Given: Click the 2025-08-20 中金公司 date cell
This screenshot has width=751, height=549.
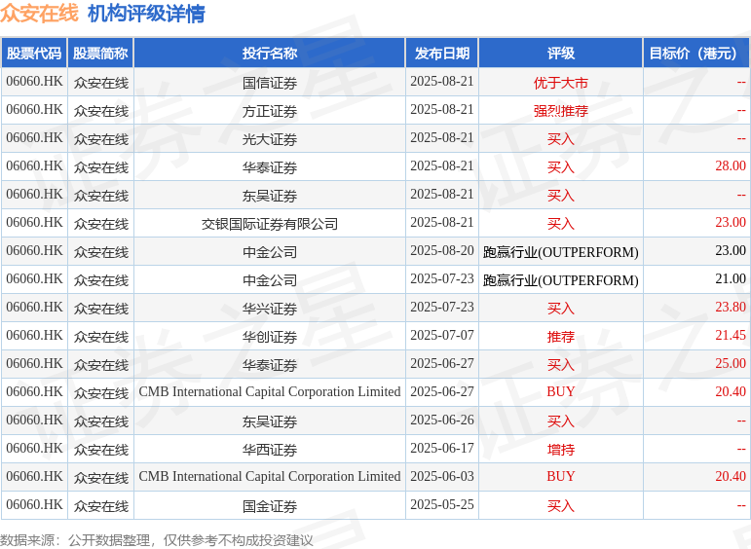Looking at the screenshot, I should pyautogui.click(x=442, y=251).
